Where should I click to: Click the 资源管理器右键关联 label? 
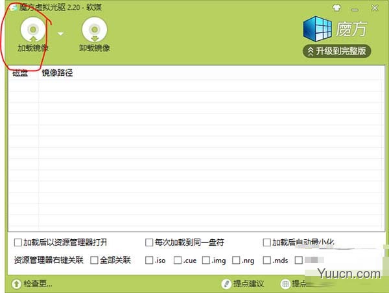click(49, 260)
